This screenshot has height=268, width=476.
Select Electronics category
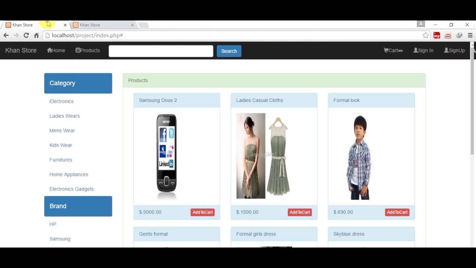[61, 101]
